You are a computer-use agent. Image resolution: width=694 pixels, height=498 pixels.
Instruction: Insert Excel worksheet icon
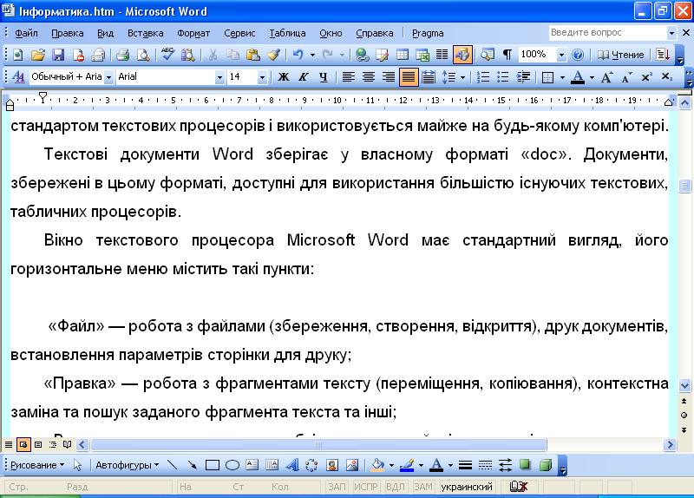(x=422, y=55)
